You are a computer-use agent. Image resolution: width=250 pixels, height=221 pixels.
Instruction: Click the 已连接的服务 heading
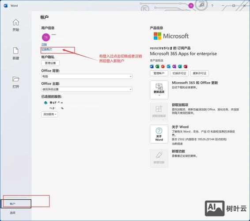click(52, 96)
